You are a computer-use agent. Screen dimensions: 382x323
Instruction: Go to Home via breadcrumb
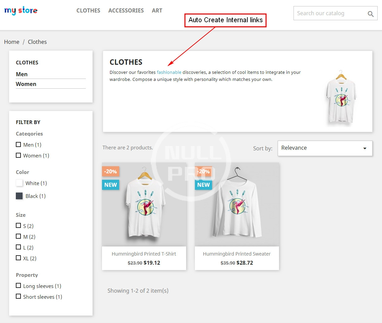click(12, 42)
